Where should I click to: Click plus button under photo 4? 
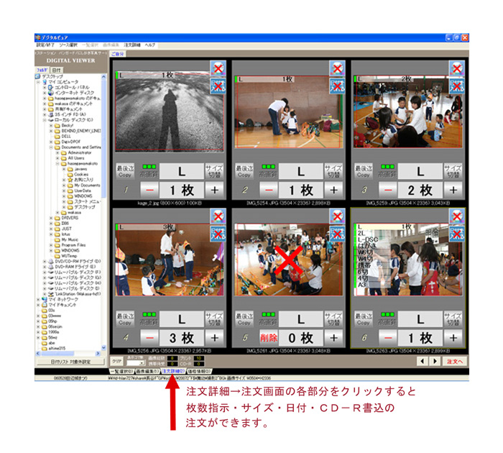click(x=215, y=337)
